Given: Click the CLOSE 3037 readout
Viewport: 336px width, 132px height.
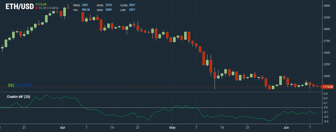Looking at the screenshot, I should [x=128, y=5].
